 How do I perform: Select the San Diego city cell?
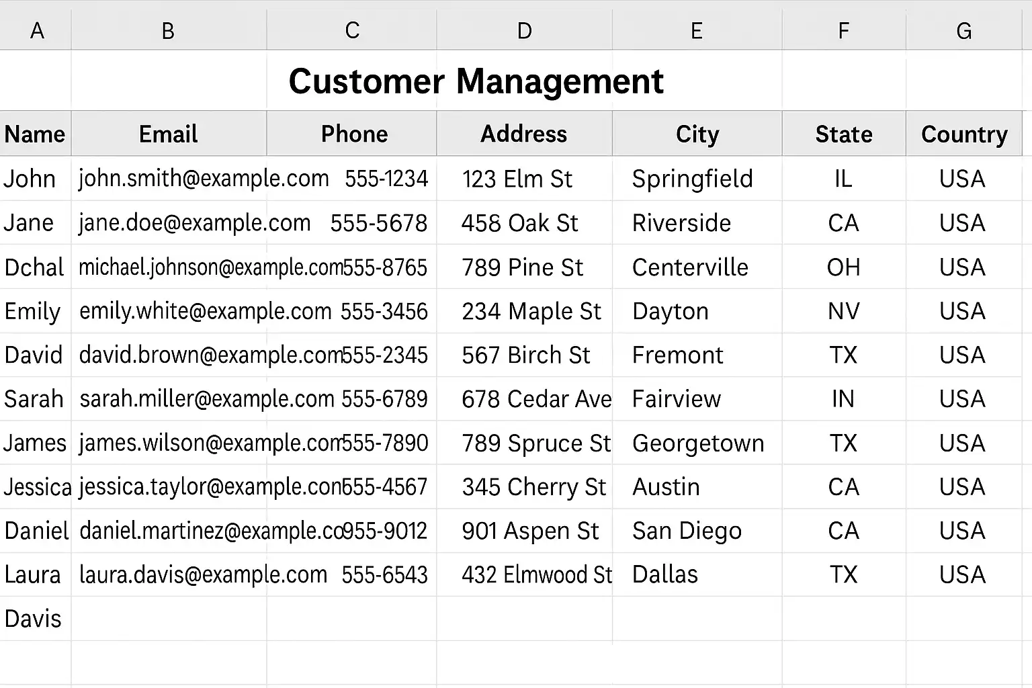coord(687,531)
